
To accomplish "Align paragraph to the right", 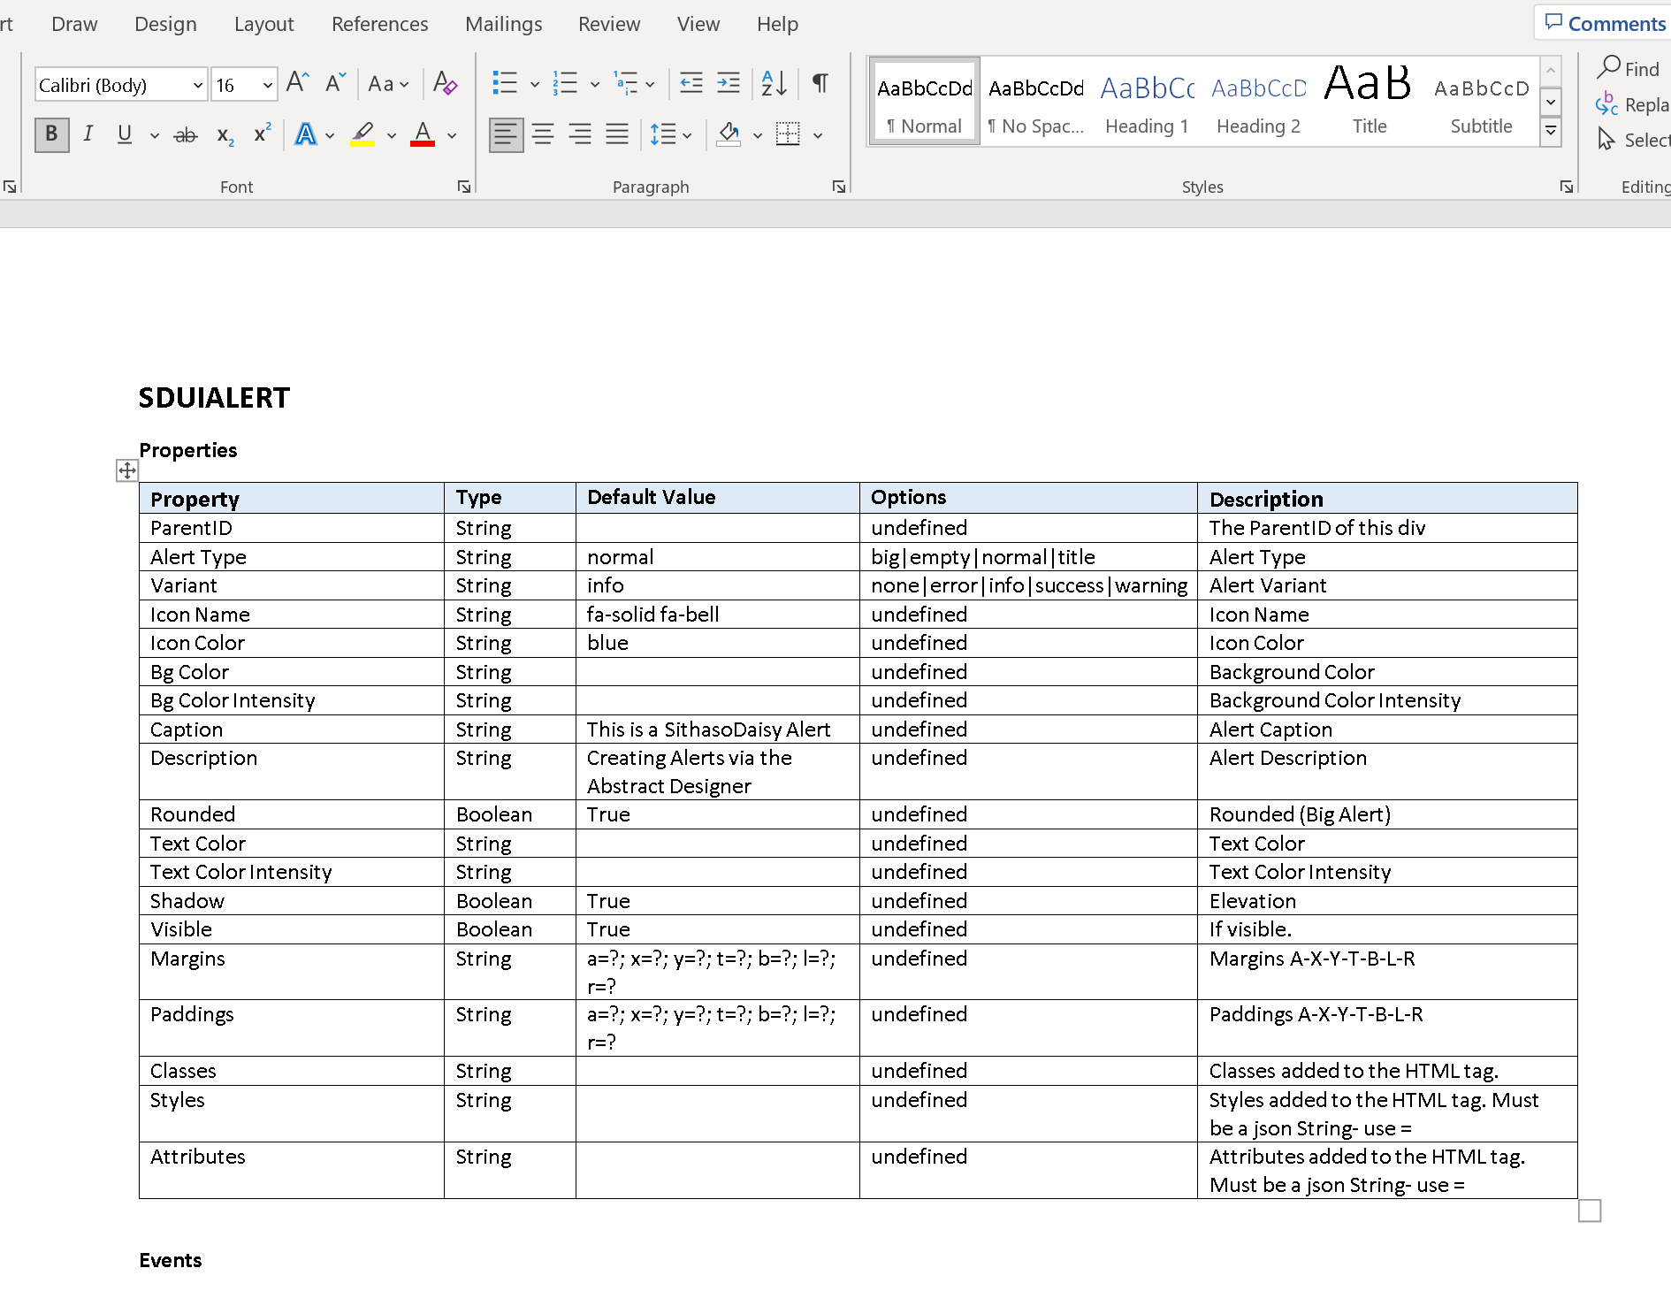I will click(x=580, y=134).
